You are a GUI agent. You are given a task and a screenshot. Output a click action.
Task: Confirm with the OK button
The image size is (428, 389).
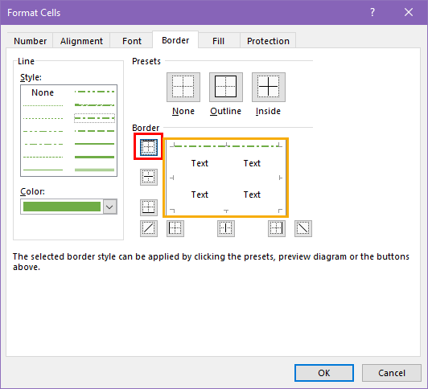point(324,373)
